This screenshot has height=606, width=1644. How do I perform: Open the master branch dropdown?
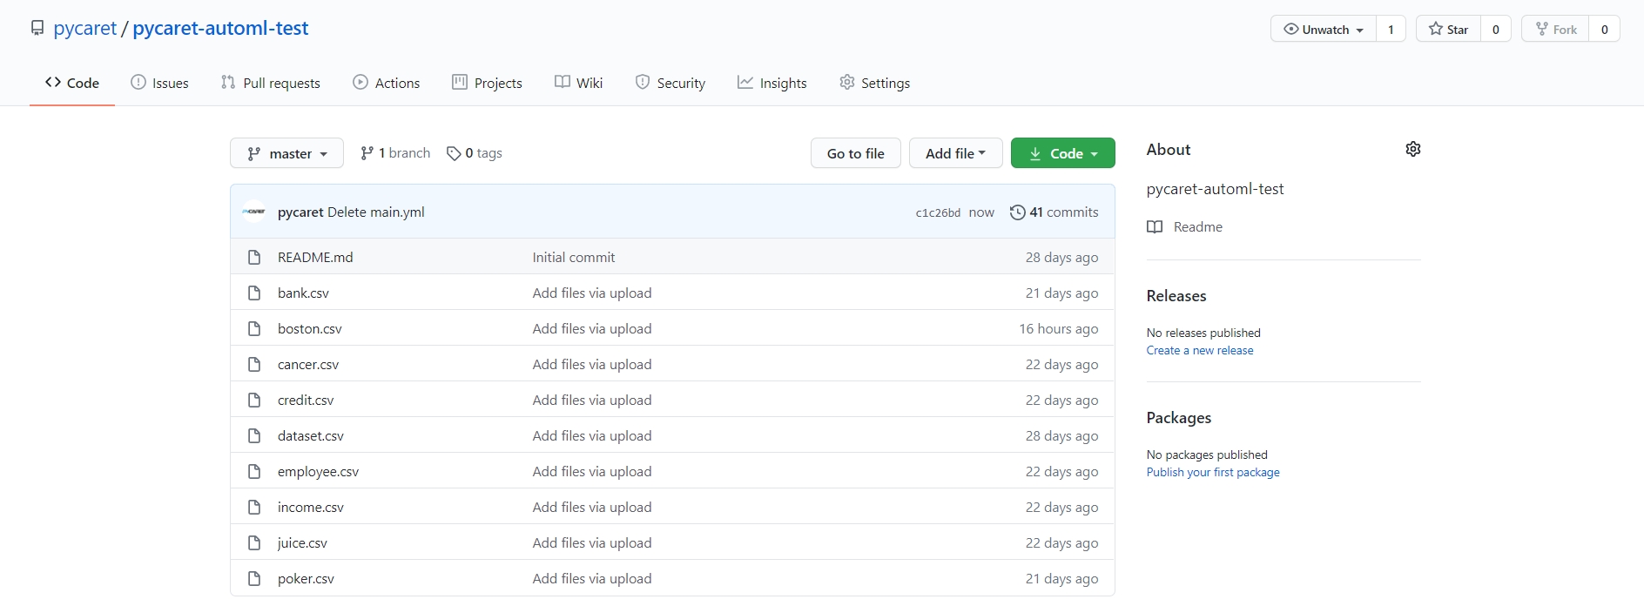coord(286,154)
